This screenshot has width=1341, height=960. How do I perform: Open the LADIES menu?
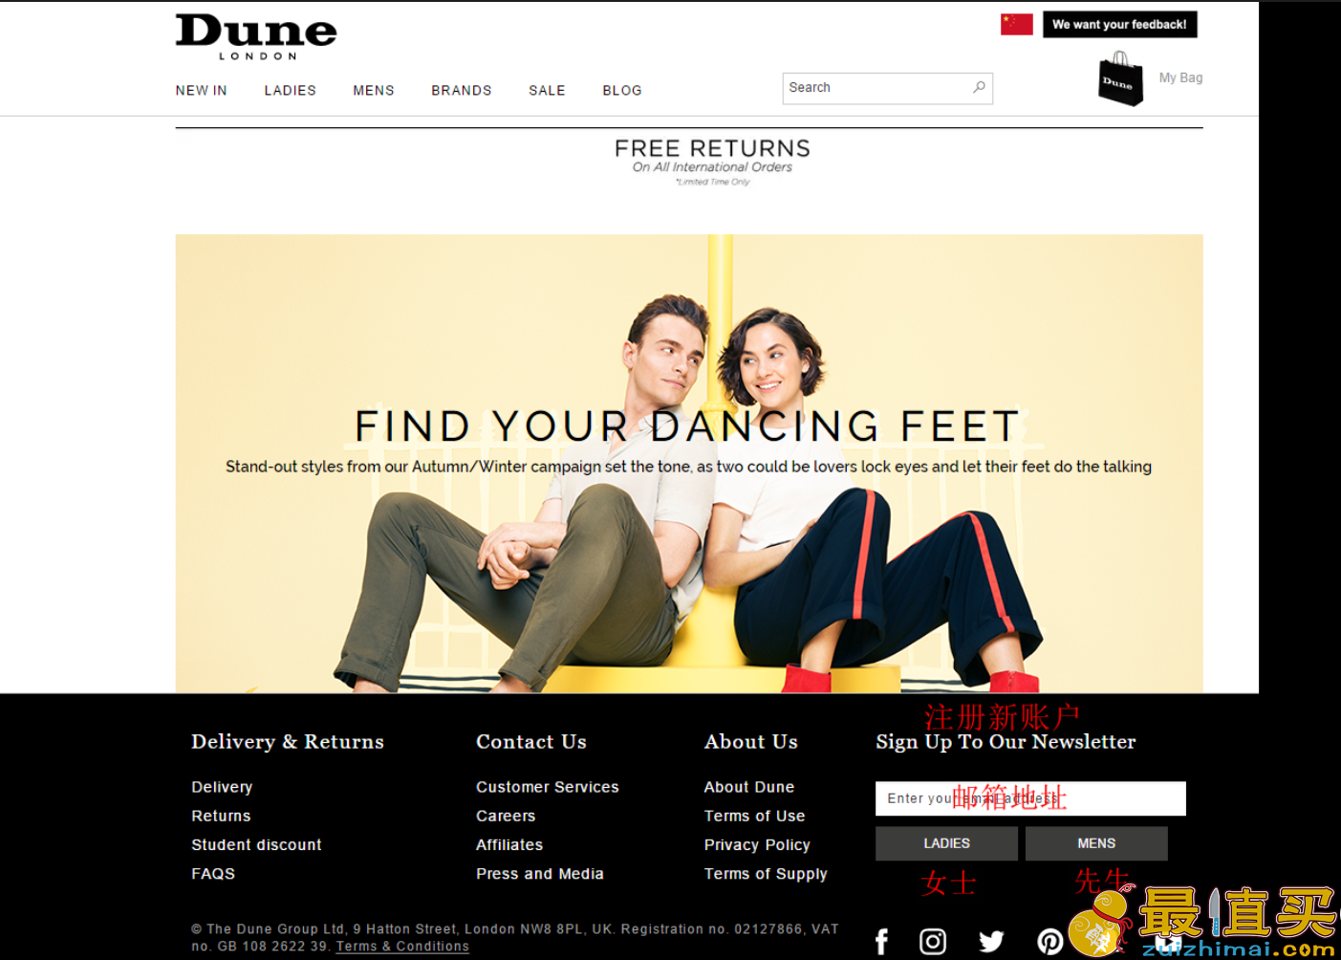click(291, 90)
